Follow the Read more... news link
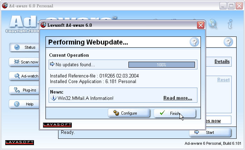Viewport: 245px width, 150px height. point(178,98)
